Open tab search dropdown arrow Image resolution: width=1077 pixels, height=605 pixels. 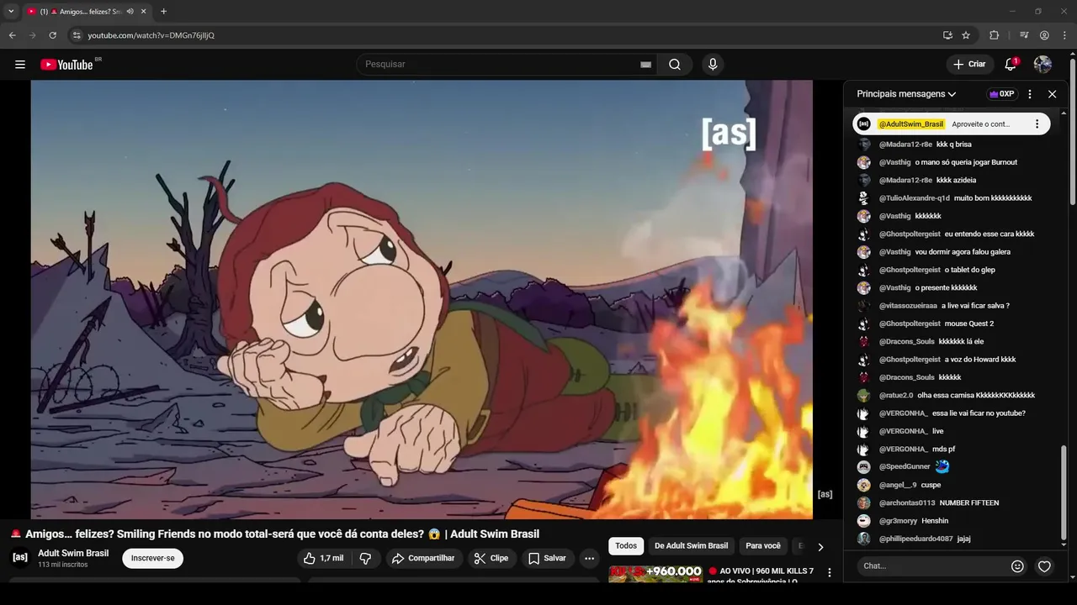[x=11, y=12]
